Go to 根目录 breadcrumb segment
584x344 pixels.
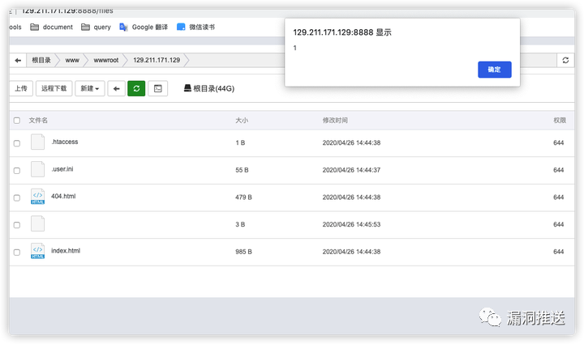coord(41,60)
